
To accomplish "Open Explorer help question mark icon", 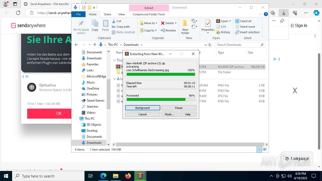I will tap(266, 14).
